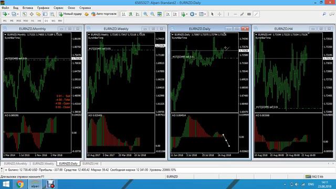Image resolution: width=336 pixels, height=189 pixels.
Task: Expand the Profiles dropdown arrow
Action: [x=18, y=14]
